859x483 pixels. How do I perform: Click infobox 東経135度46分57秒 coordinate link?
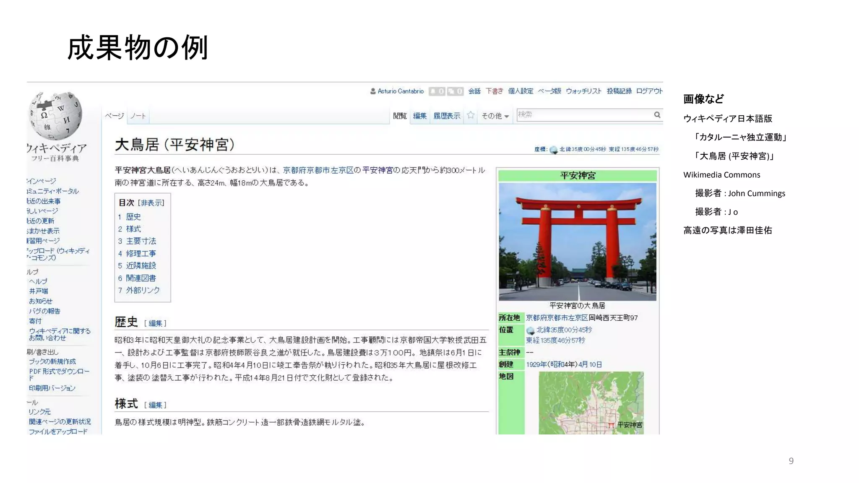pos(555,340)
